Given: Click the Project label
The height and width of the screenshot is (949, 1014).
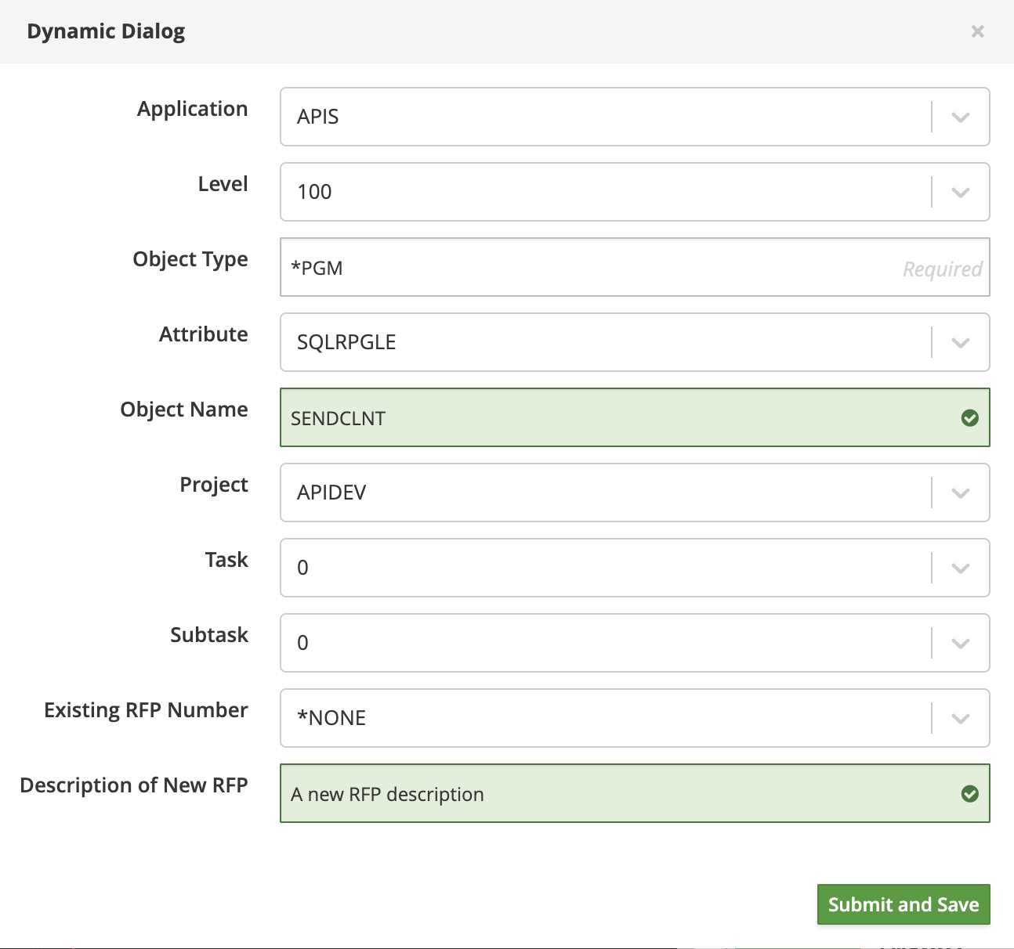Looking at the screenshot, I should tap(214, 485).
